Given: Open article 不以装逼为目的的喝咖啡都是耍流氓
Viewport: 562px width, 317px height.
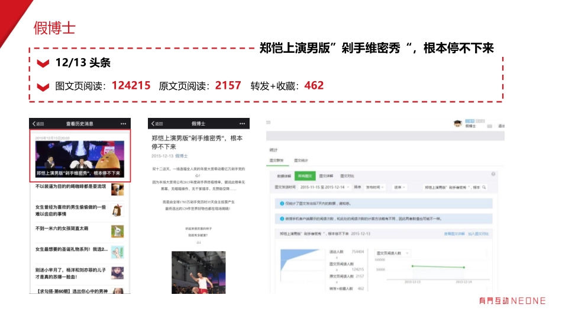Looking at the screenshot, I should point(70,187).
